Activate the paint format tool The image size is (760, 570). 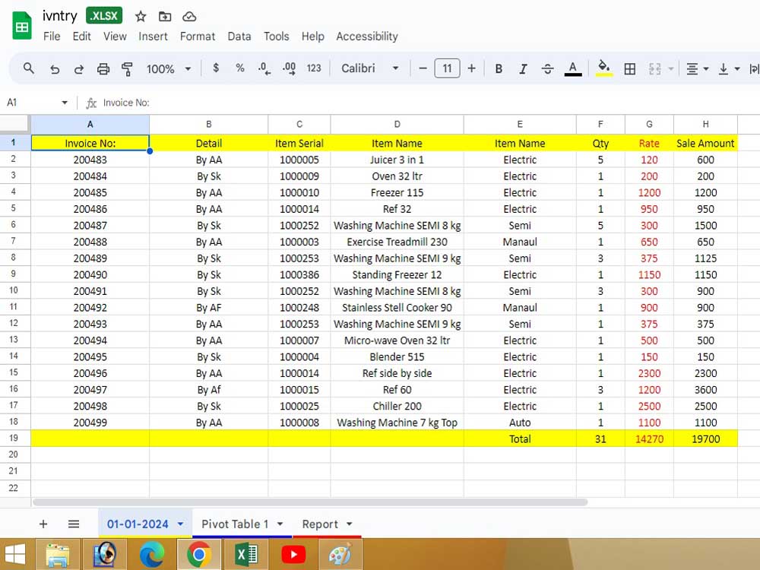(x=127, y=69)
